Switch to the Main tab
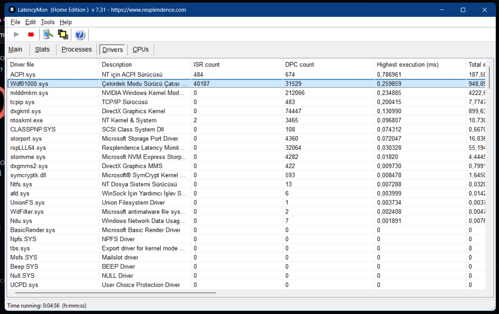 pyautogui.click(x=15, y=49)
